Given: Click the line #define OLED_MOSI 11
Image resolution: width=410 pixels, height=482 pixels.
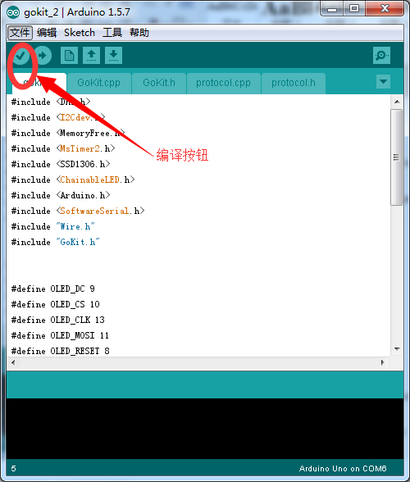Looking at the screenshot, I should click(x=60, y=336).
